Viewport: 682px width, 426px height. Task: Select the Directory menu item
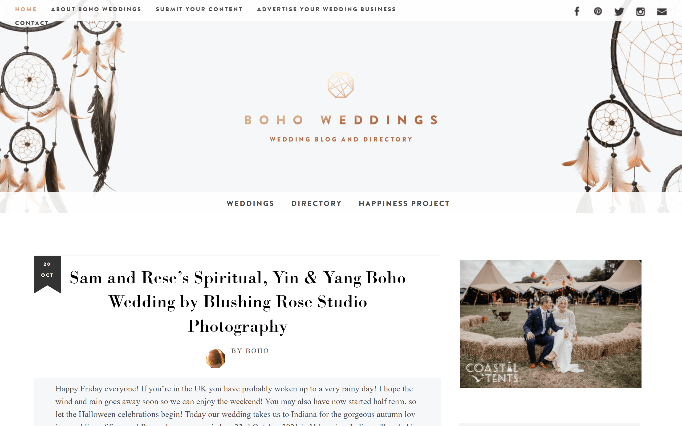pos(316,203)
